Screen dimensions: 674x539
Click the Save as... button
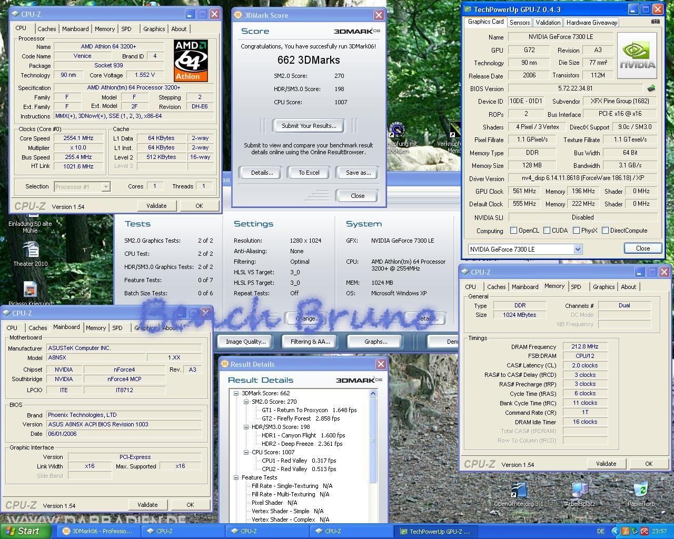click(358, 173)
